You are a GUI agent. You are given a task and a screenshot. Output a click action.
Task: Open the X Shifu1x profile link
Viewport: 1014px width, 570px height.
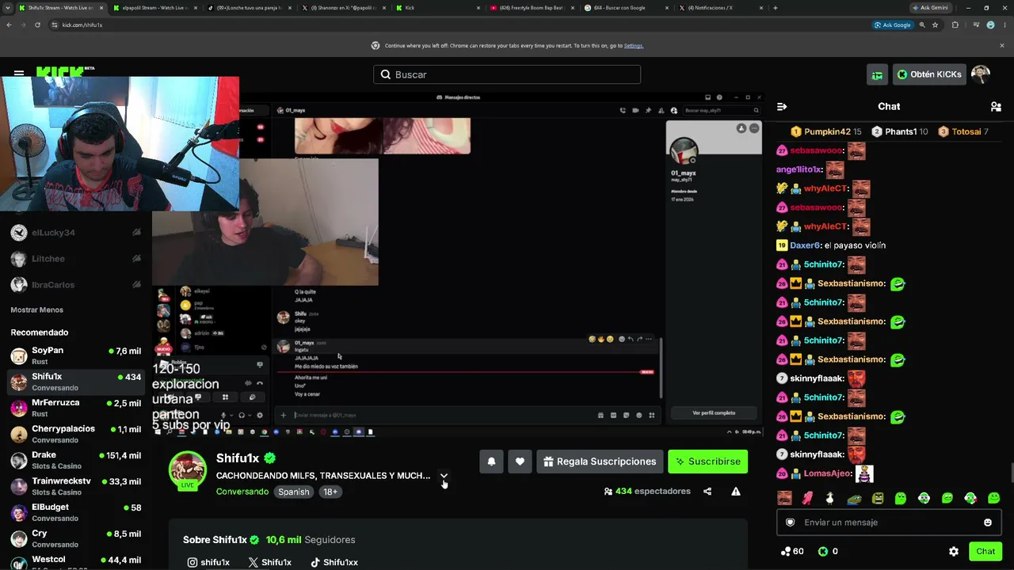tap(270, 562)
